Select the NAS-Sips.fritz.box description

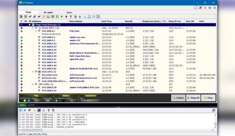(x=80, y=56)
